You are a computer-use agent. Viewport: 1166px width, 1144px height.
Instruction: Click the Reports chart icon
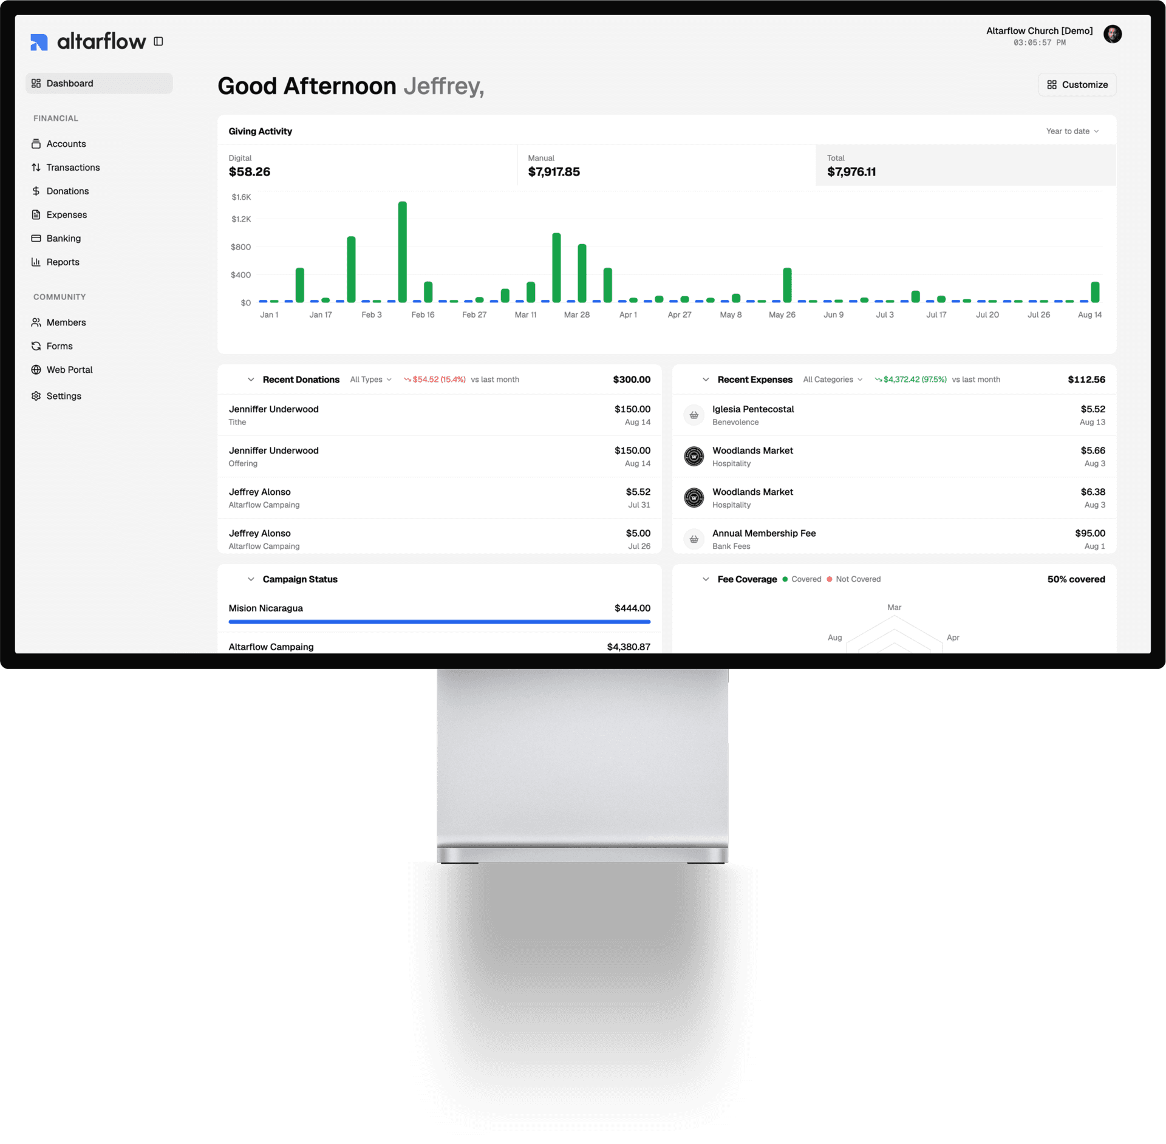pos(36,262)
